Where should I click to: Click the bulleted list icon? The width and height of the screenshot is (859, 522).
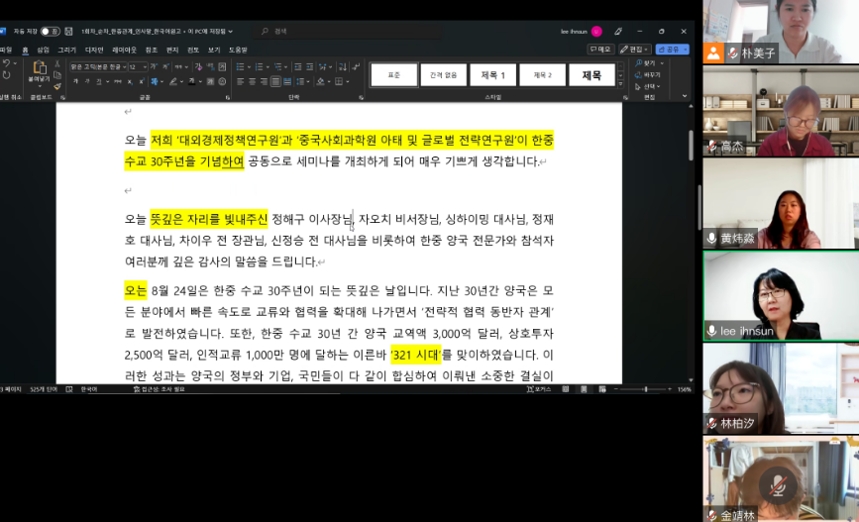click(241, 66)
